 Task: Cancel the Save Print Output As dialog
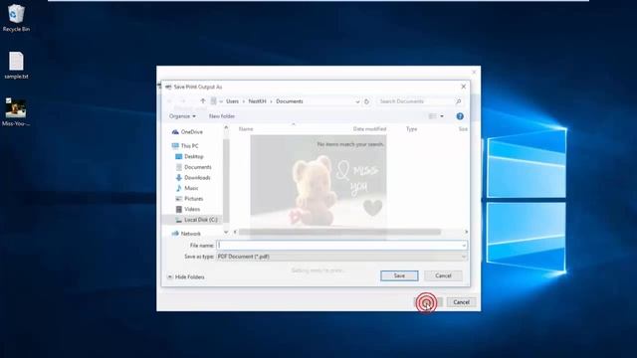click(x=443, y=275)
